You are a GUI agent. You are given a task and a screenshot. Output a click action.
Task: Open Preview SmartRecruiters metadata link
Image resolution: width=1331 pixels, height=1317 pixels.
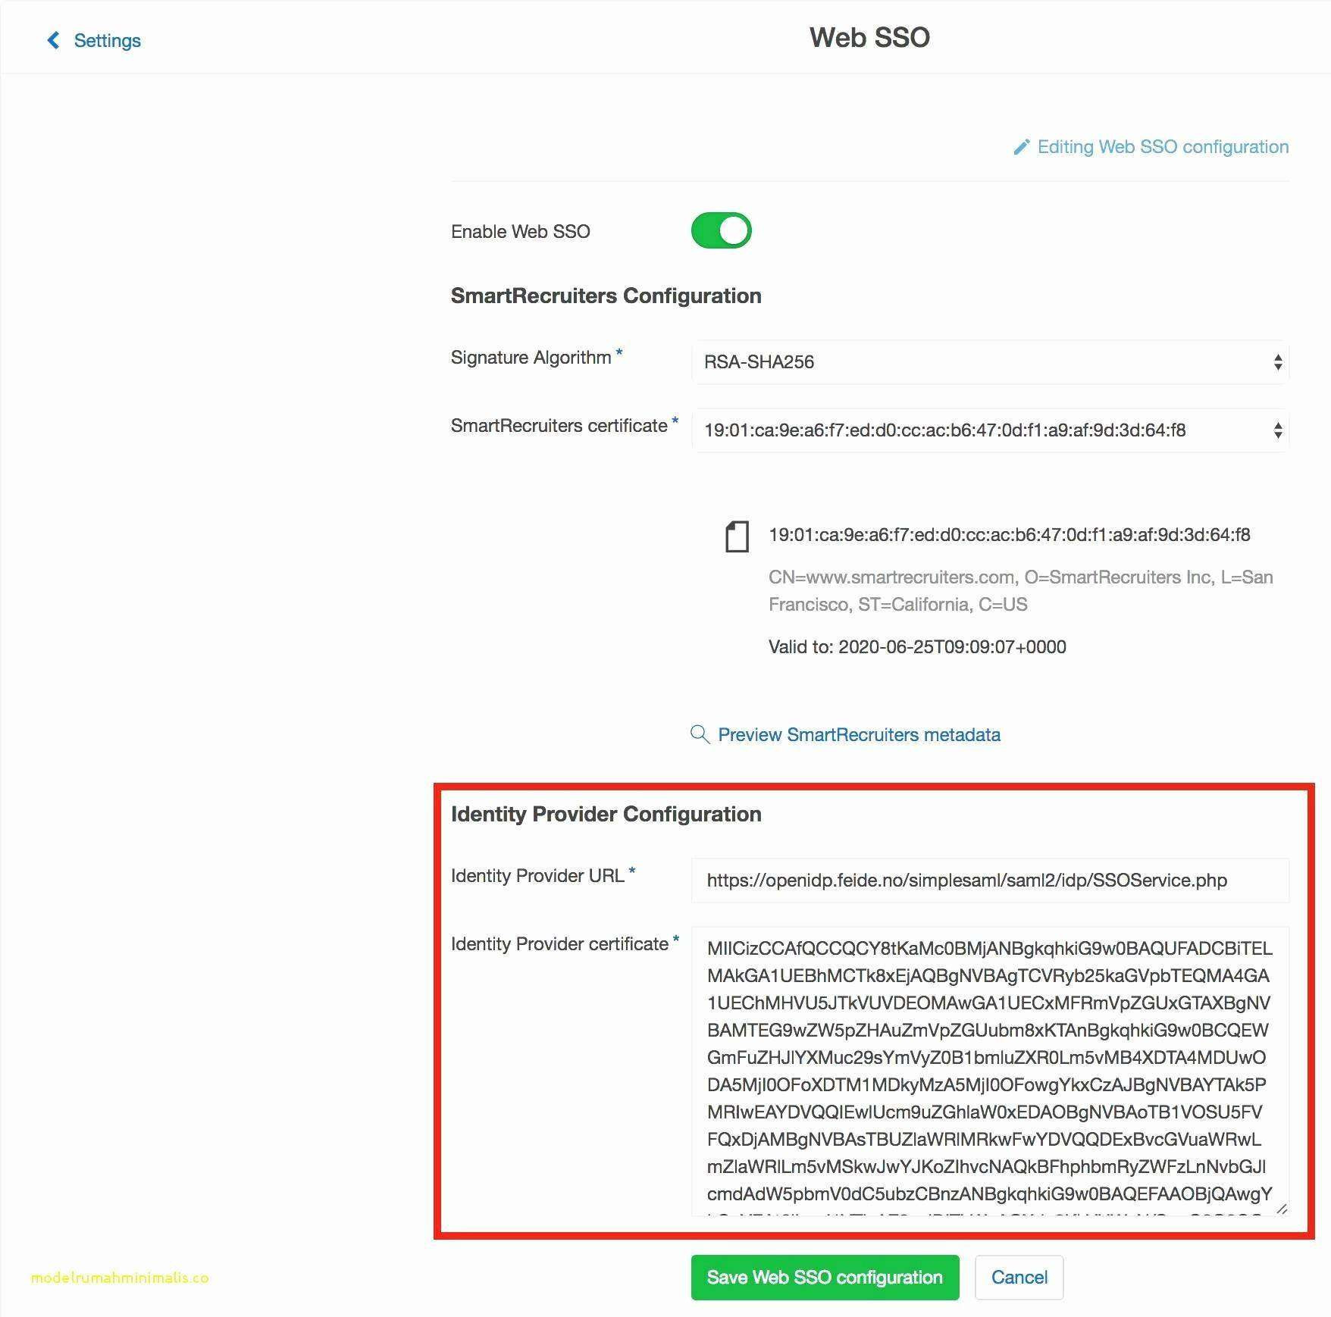[859, 734]
